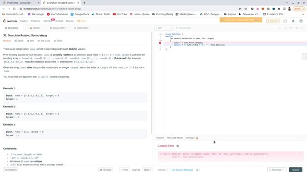Click the Run Code button
Image resolution: width=307 pixels, height=172 pixels.
coord(277,170)
